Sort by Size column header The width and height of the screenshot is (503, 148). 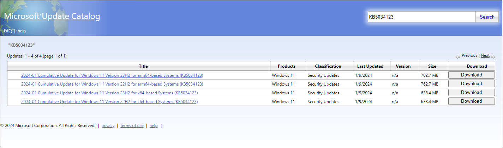tap(433, 66)
